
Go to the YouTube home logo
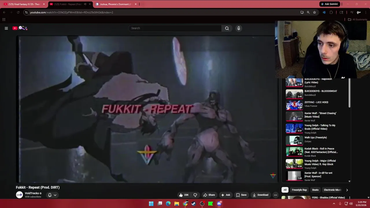pyautogui.click(x=20, y=28)
